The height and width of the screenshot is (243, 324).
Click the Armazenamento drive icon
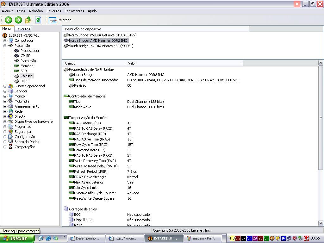11,106
